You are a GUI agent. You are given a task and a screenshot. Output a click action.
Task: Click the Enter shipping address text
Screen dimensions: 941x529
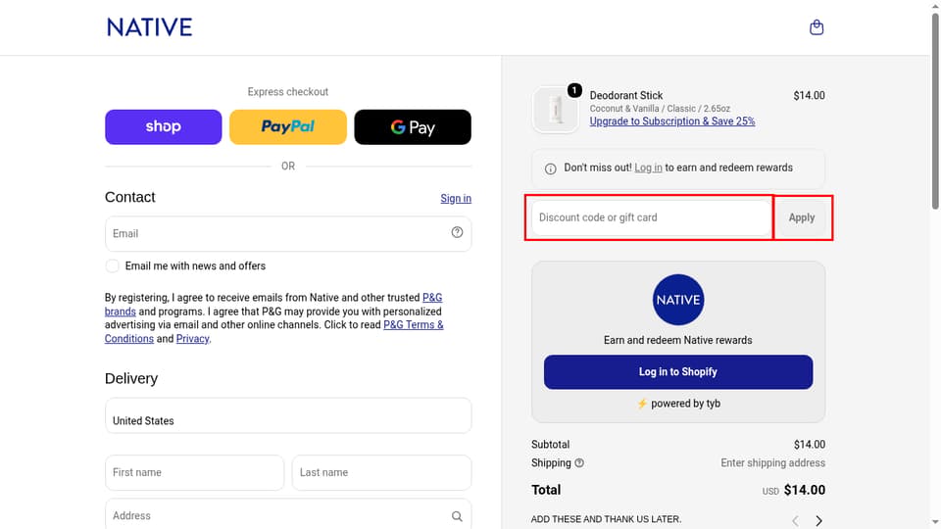[773, 463]
